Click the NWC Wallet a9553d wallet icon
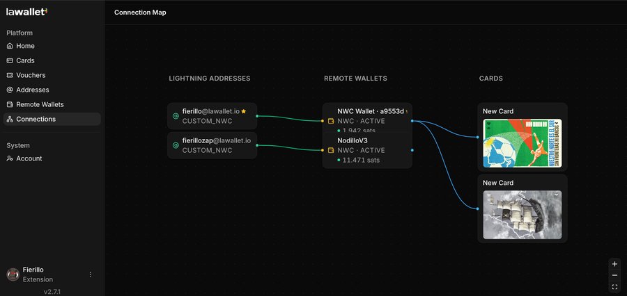The height and width of the screenshot is (296, 627). [331, 121]
